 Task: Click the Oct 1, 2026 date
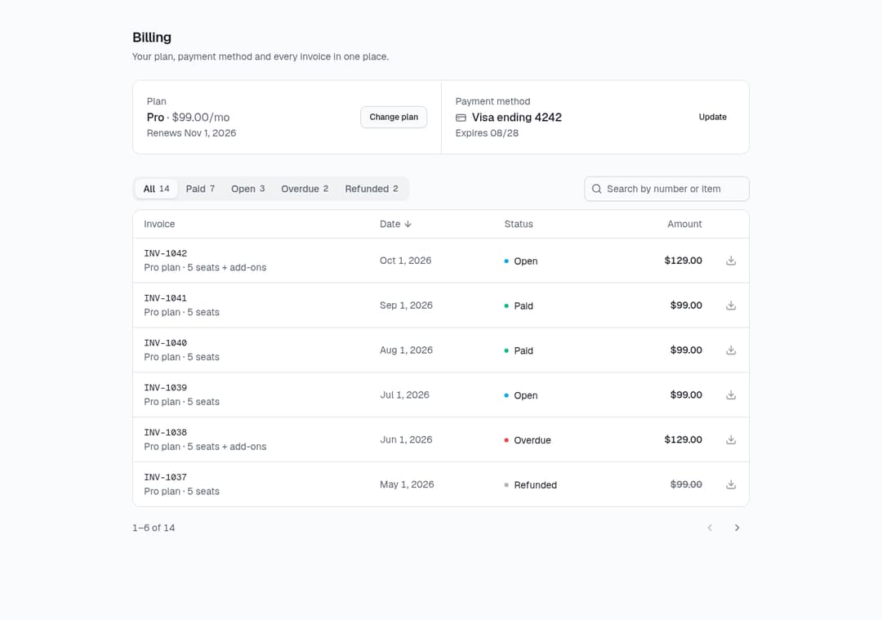[x=406, y=261]
